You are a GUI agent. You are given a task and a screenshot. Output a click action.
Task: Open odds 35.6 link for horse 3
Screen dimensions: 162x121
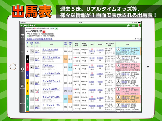click(37, 68)
